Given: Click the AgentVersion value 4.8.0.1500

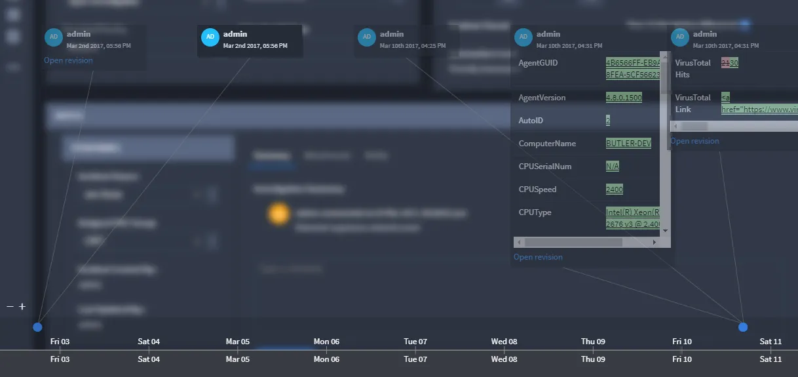Looking at the screenshot, I should coord(624,98).
